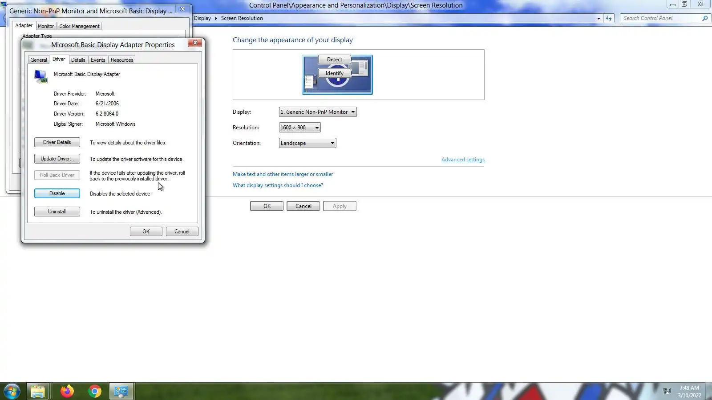Image resolution: width=712 pixels, height=400 pixels.
Task: Click the Microsoft Basic Display Adapter name
Action: (x=87, y=74)
